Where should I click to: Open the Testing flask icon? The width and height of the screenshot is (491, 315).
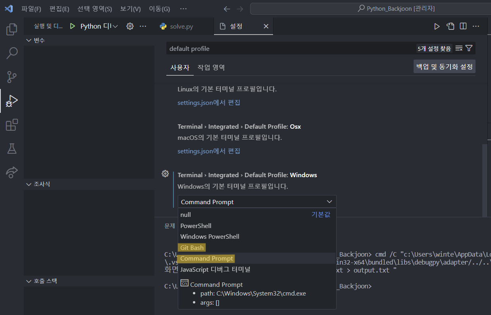[x=12, y=149]
